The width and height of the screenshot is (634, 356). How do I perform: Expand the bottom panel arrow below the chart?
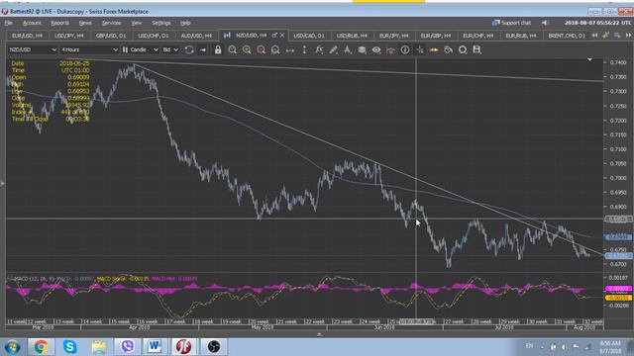(319, 334)
